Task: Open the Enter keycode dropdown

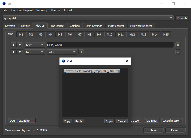Action: click(62, 52)
